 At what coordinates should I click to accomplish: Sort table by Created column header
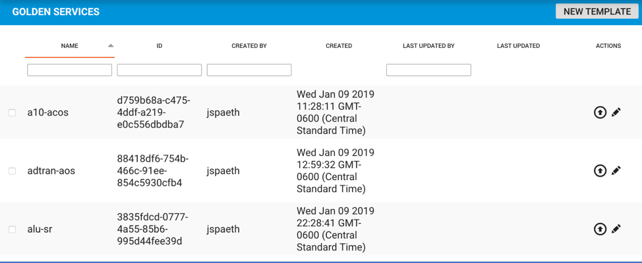339,46
